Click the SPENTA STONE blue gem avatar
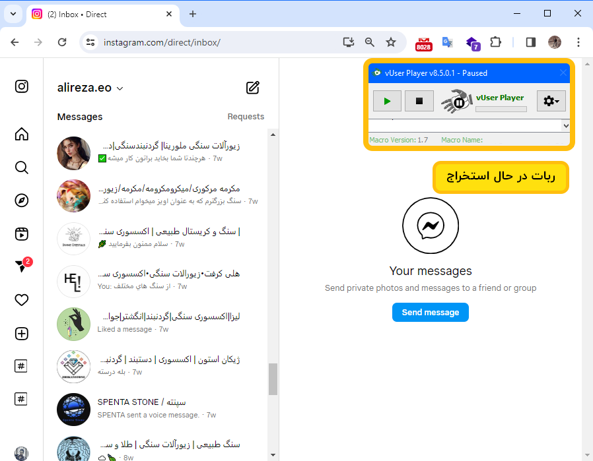 coord(74,410)
